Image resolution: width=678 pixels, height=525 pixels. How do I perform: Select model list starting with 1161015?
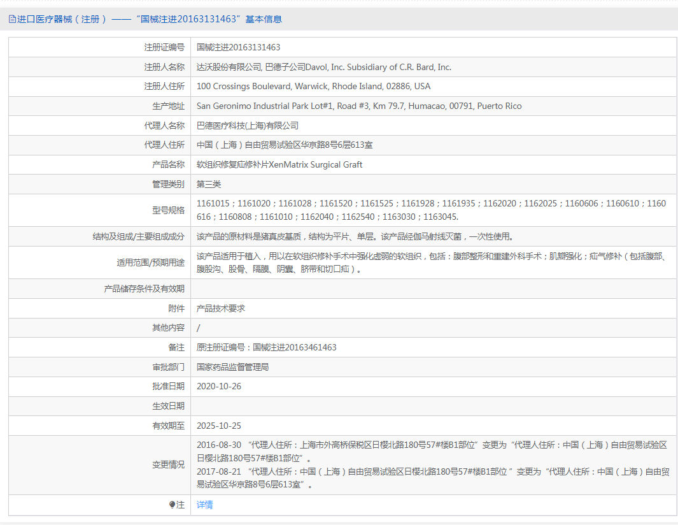[x=431, y=210]
